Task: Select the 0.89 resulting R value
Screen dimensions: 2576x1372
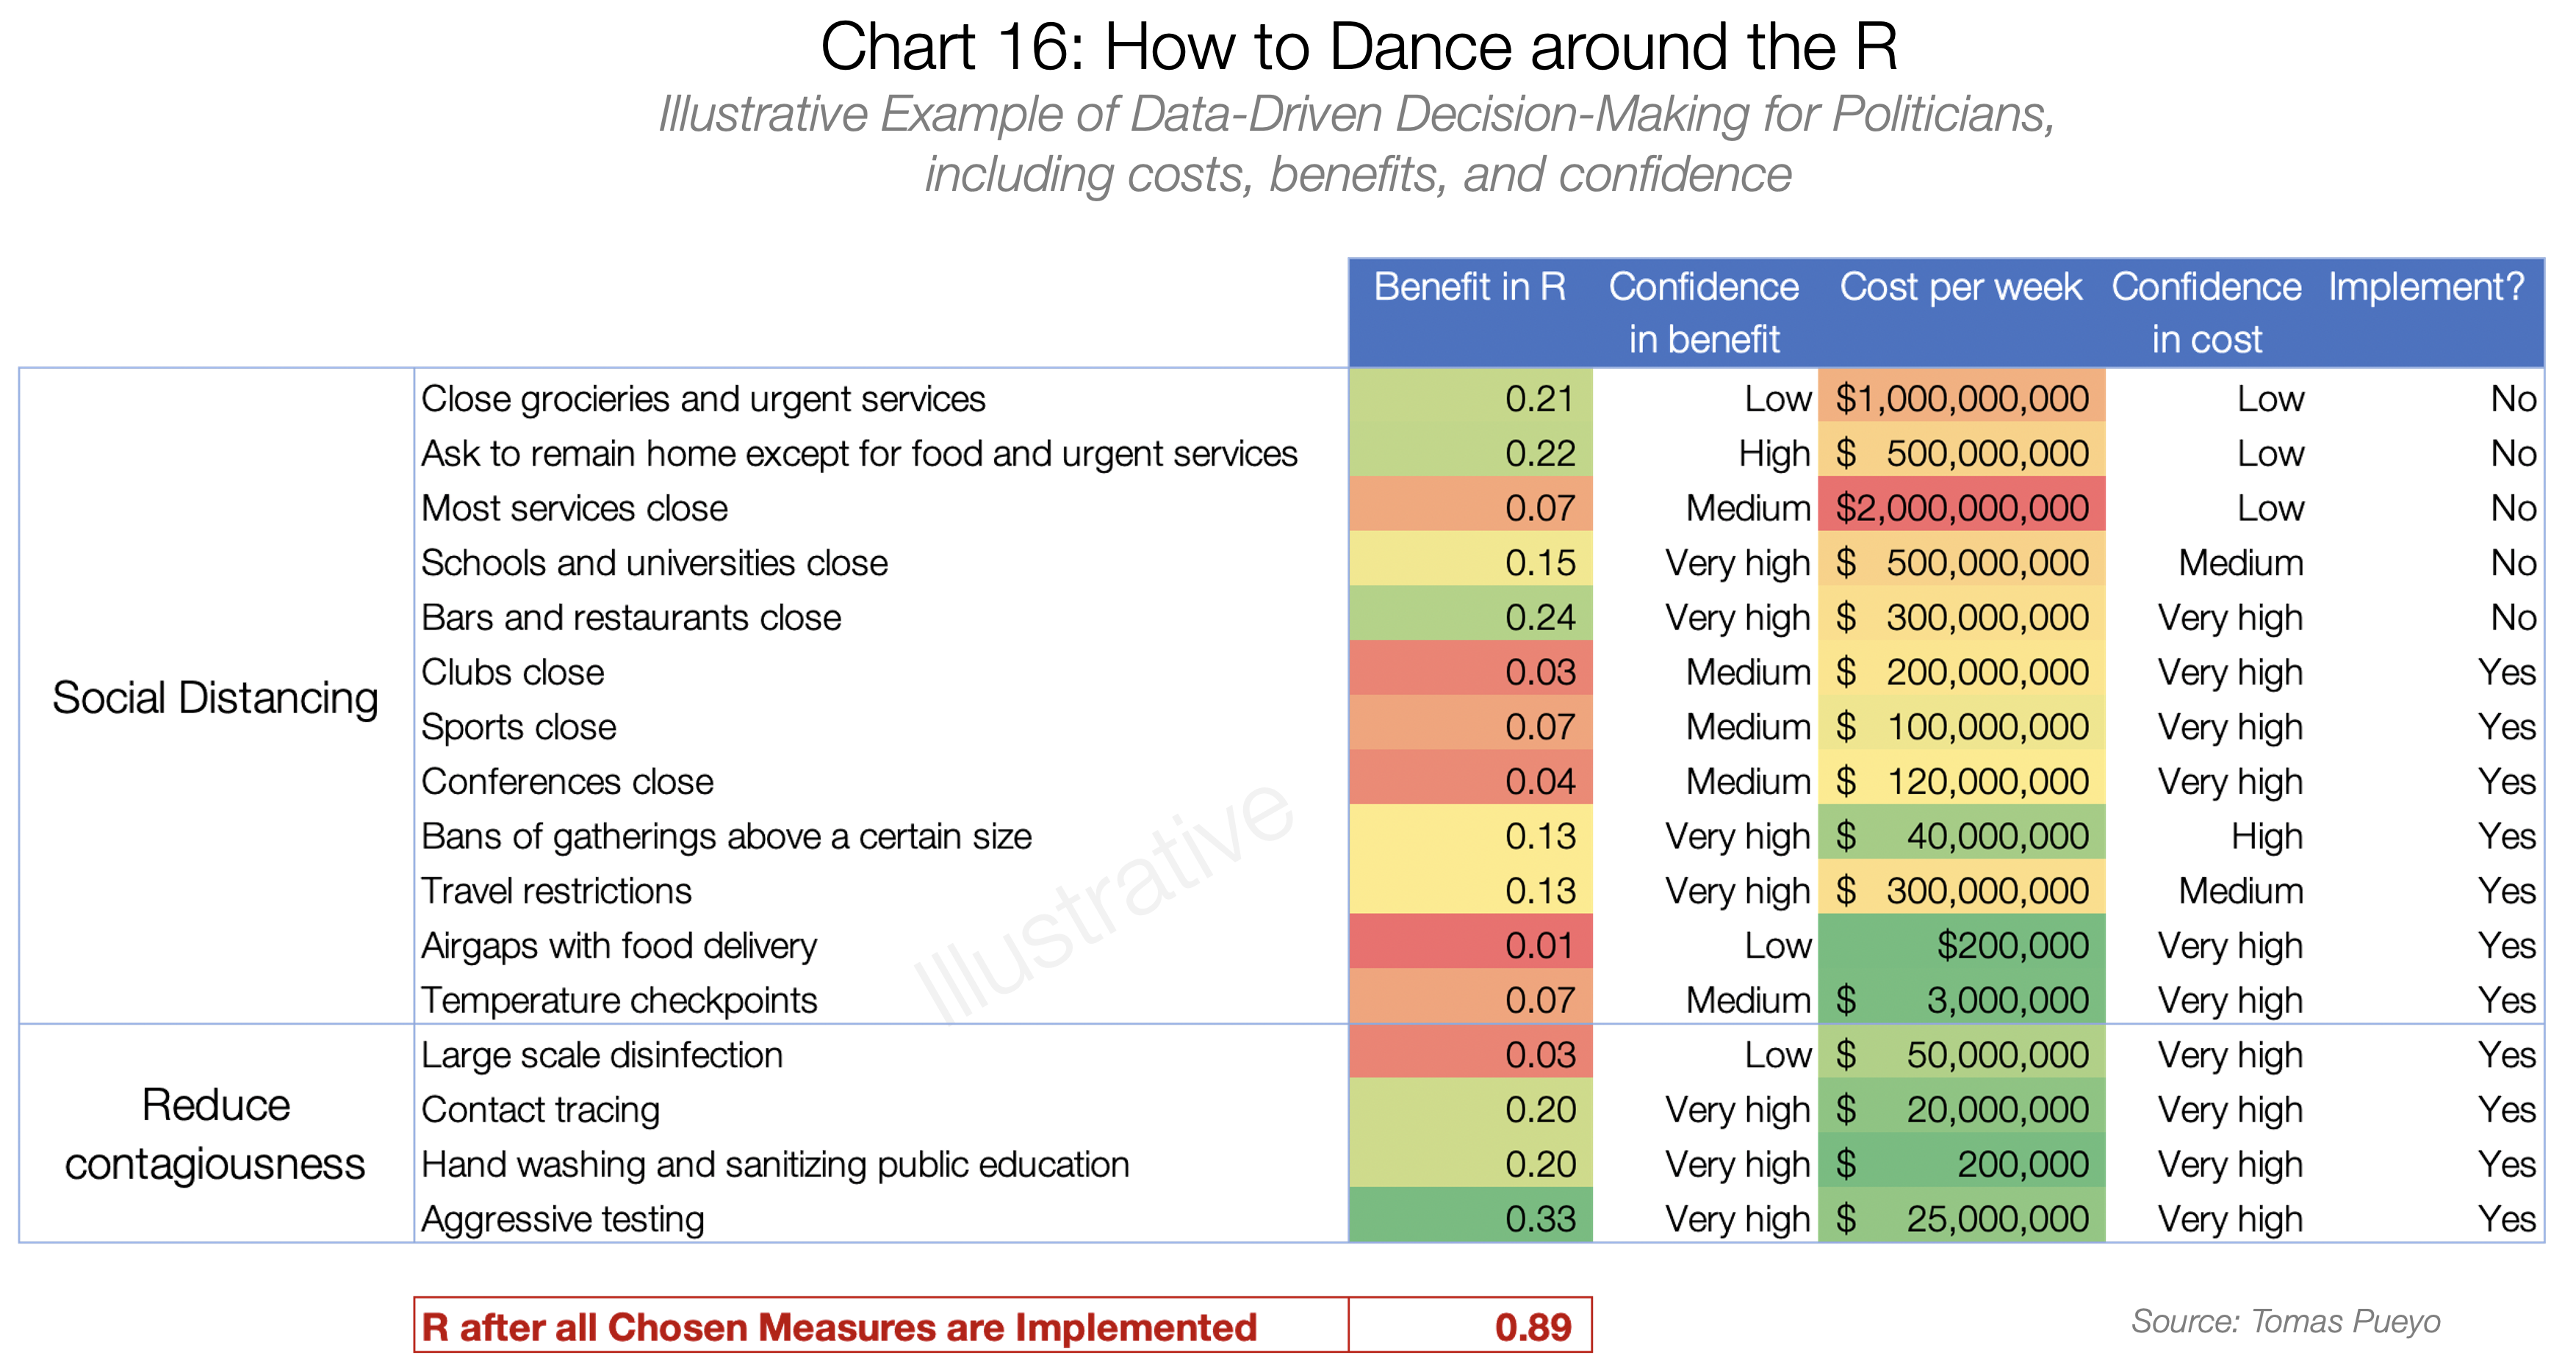Action: pyautogui.click(x=1532, y=1327)
